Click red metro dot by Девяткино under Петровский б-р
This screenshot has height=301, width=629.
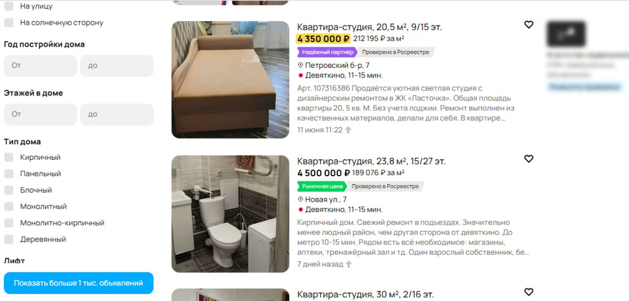click(x=300, y=75)
